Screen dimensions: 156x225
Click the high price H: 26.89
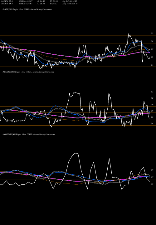54,1
